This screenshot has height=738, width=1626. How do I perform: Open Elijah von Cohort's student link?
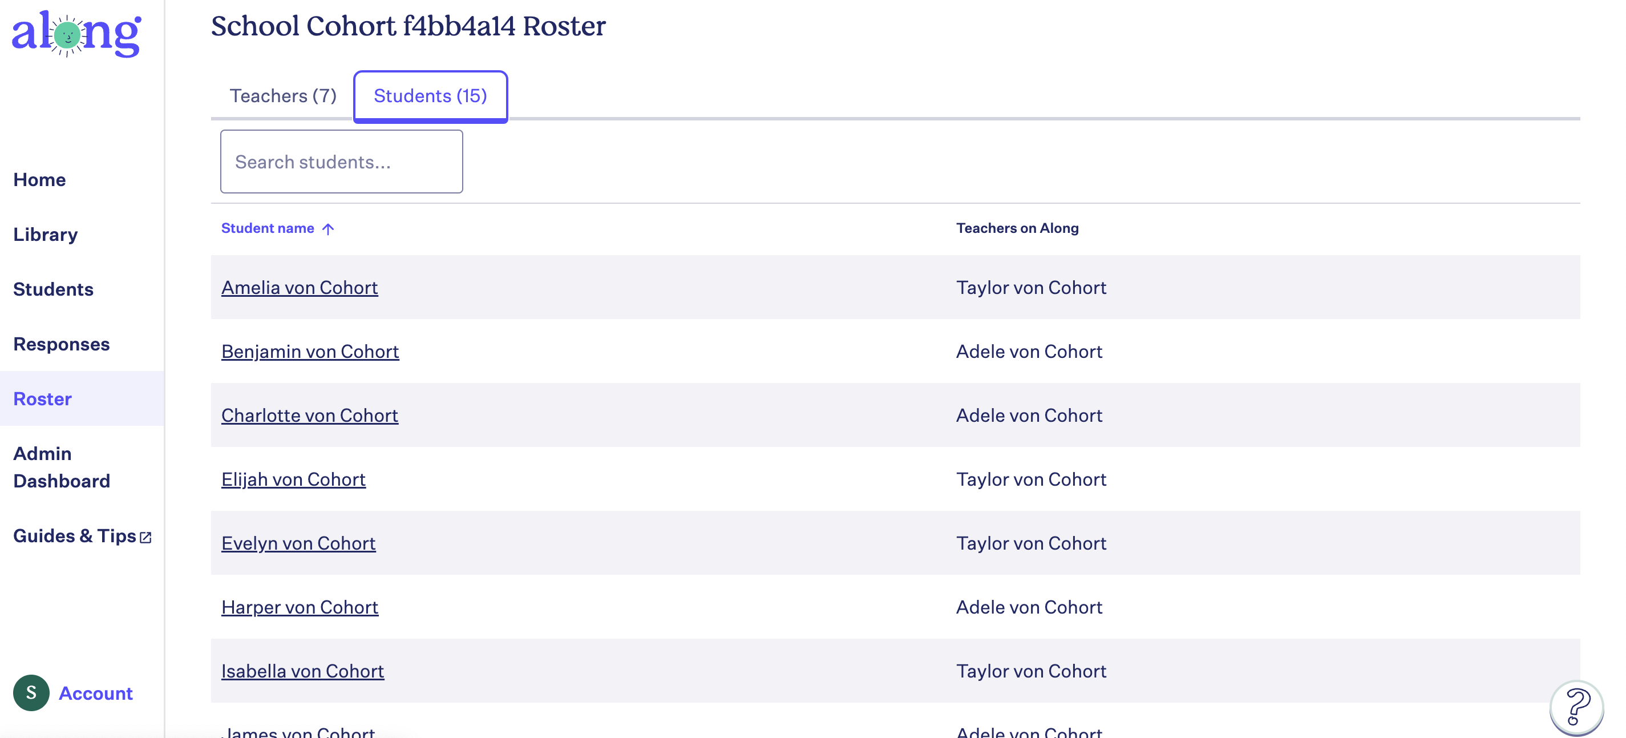pos(293,479)
